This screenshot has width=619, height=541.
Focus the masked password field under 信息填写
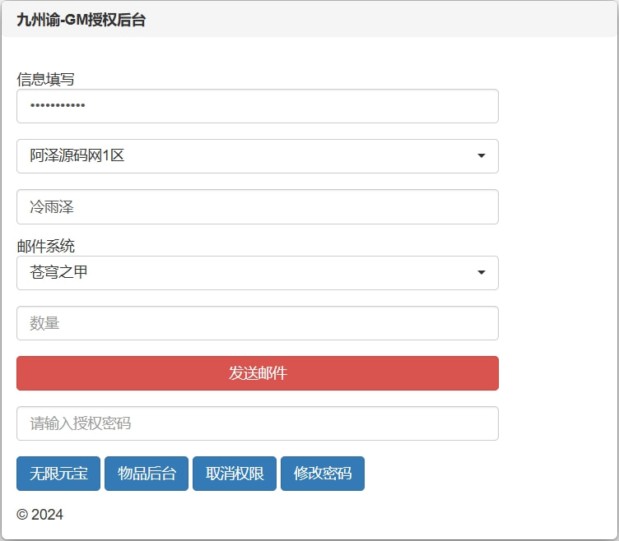257,106
